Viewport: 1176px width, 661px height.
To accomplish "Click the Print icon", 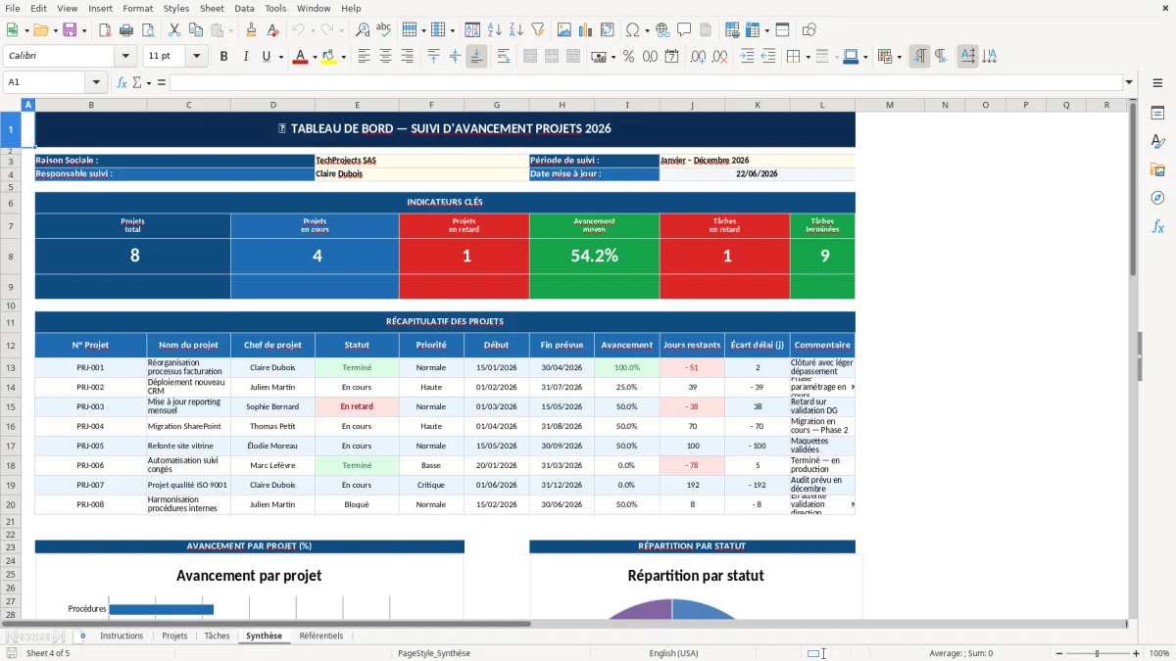I will point(126,30).
